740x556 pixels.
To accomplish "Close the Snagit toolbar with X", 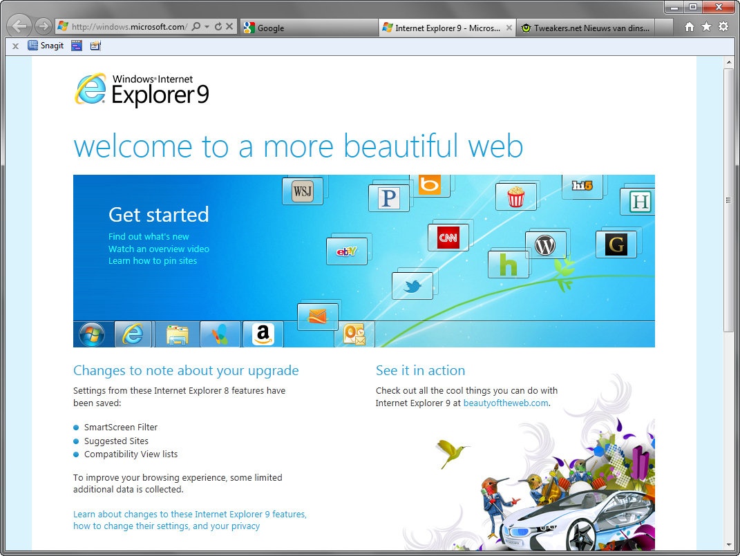I will point(16,46).
